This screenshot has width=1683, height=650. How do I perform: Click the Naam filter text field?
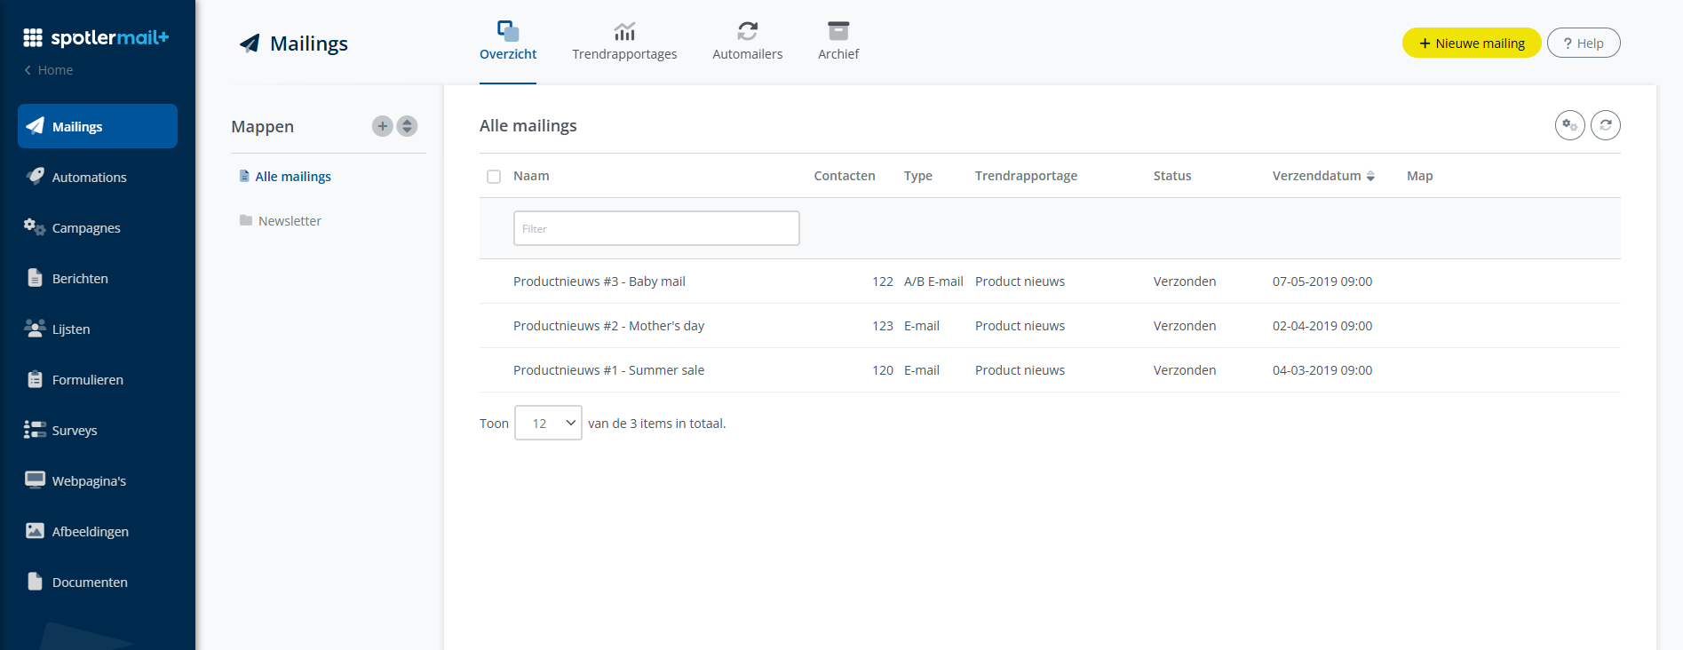pos(656,228)
